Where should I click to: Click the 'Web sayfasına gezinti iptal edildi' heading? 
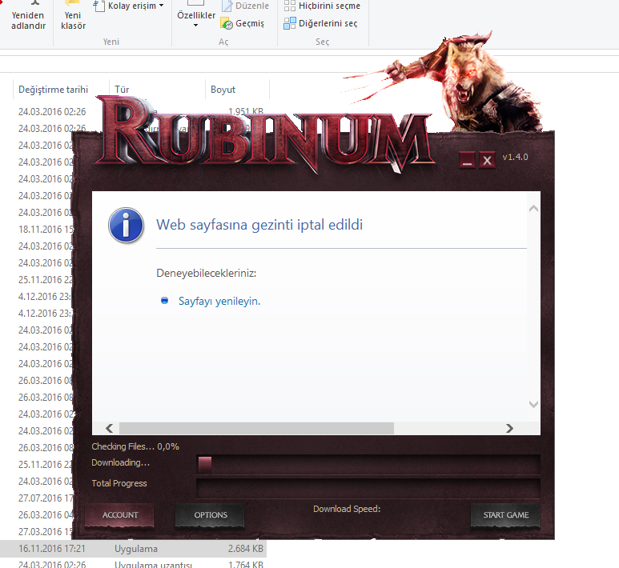(259, 225)
